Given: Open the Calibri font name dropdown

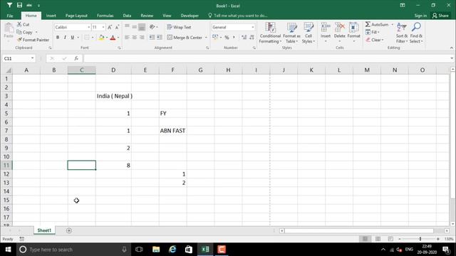Looking at the screenshot, I should pyautogui.click(x=88, y=27).
